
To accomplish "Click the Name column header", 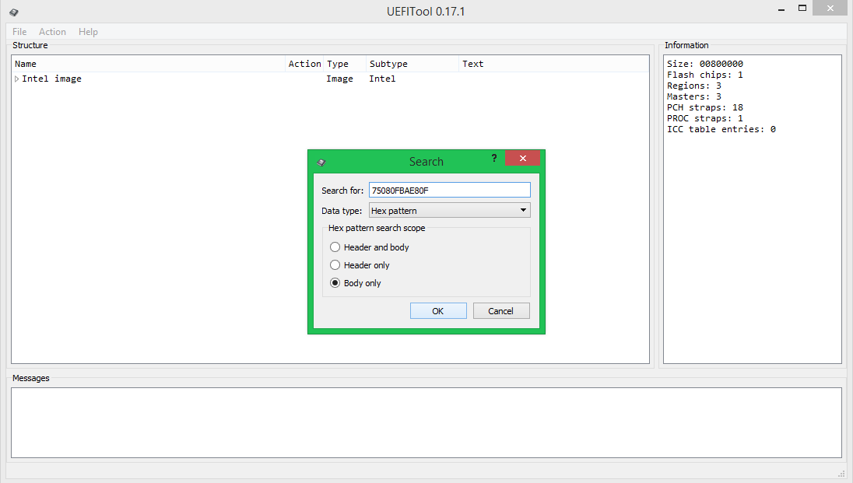I will [149, 64].
